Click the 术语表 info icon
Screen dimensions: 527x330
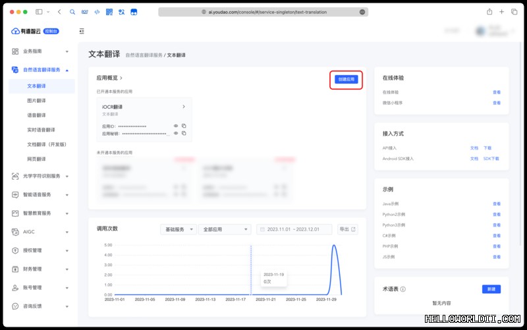(402, 289)
